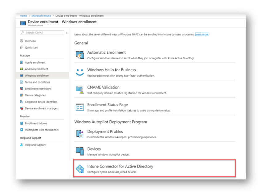Click the 'Microsoft Intune' subtitle under the blade title
Screen dimensions: 262x196
click(35, 25)
